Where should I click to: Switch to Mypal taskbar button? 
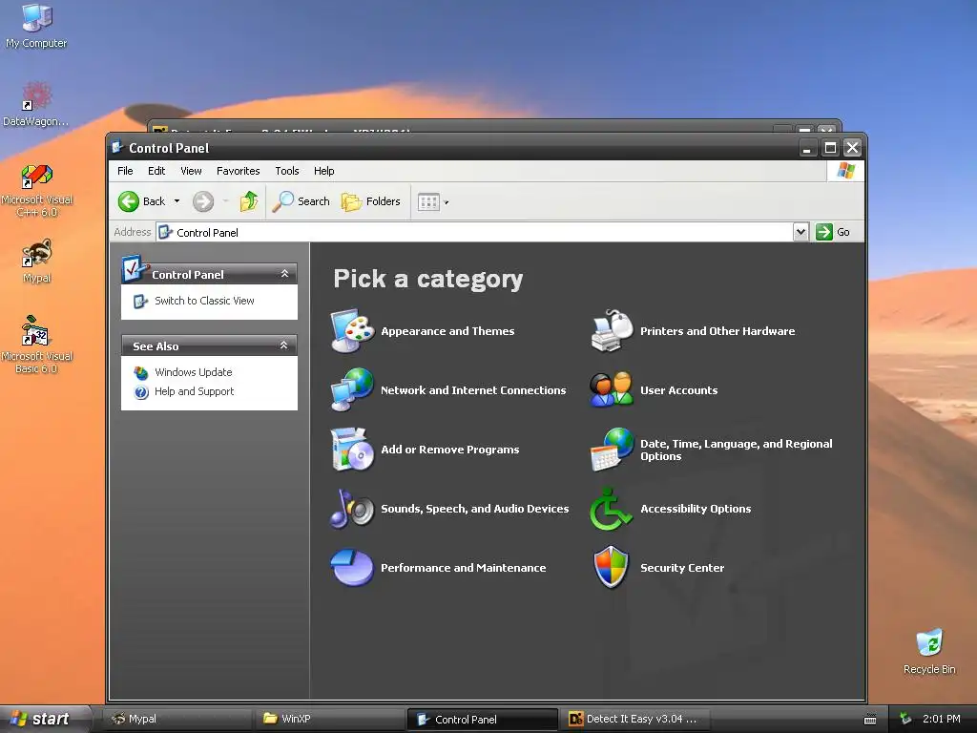(x=177, y=719)
